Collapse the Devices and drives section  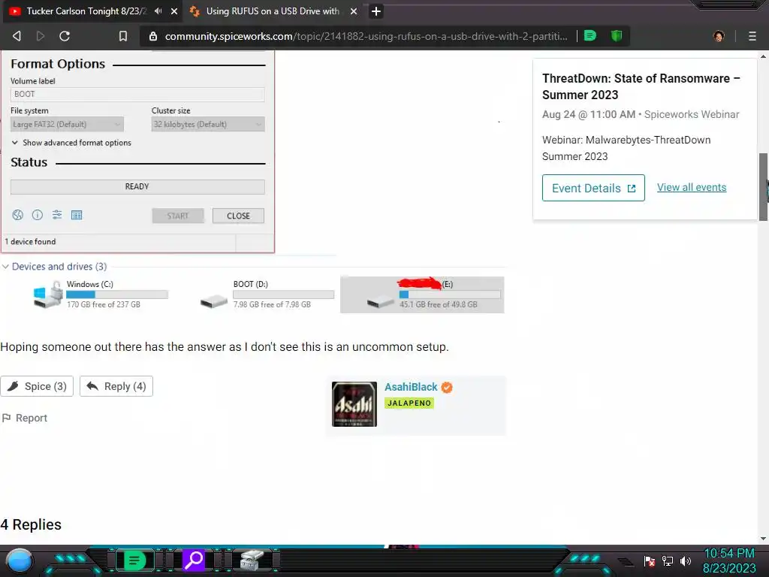(x=5, y=267)
